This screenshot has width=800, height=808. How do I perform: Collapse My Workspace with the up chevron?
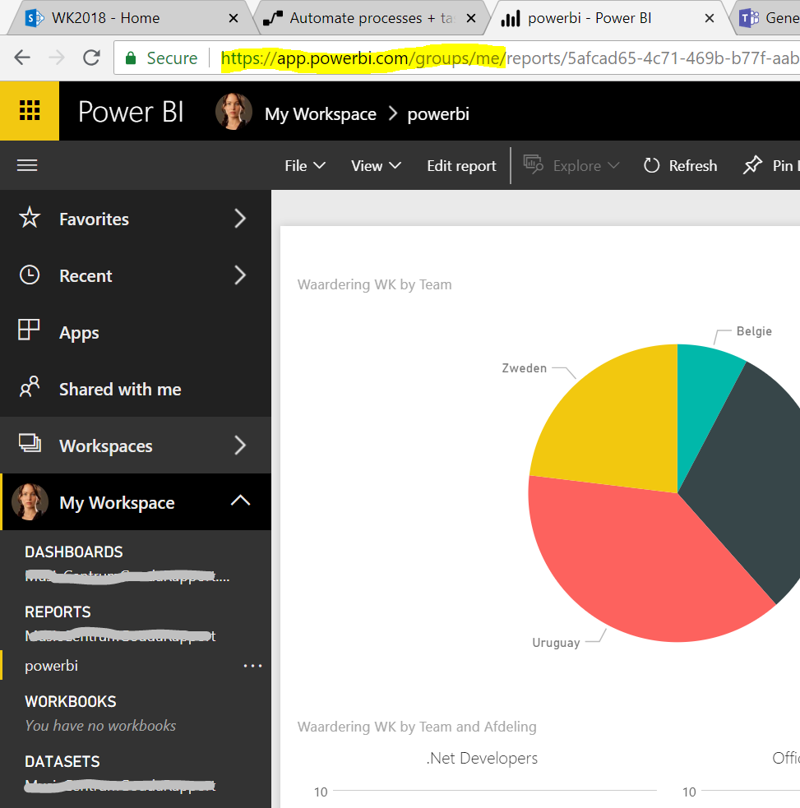[240, 501]
